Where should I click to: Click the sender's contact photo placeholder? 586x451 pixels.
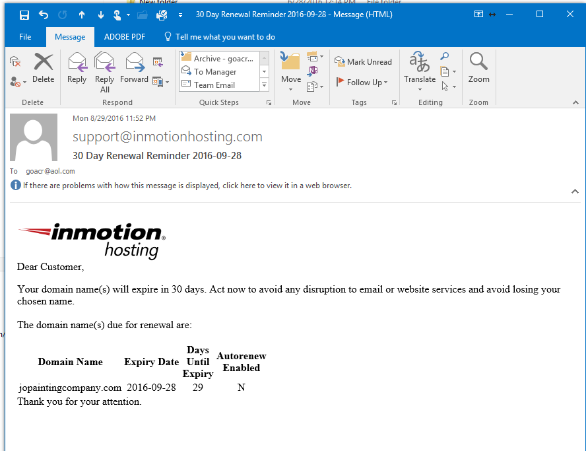(34, 137)
